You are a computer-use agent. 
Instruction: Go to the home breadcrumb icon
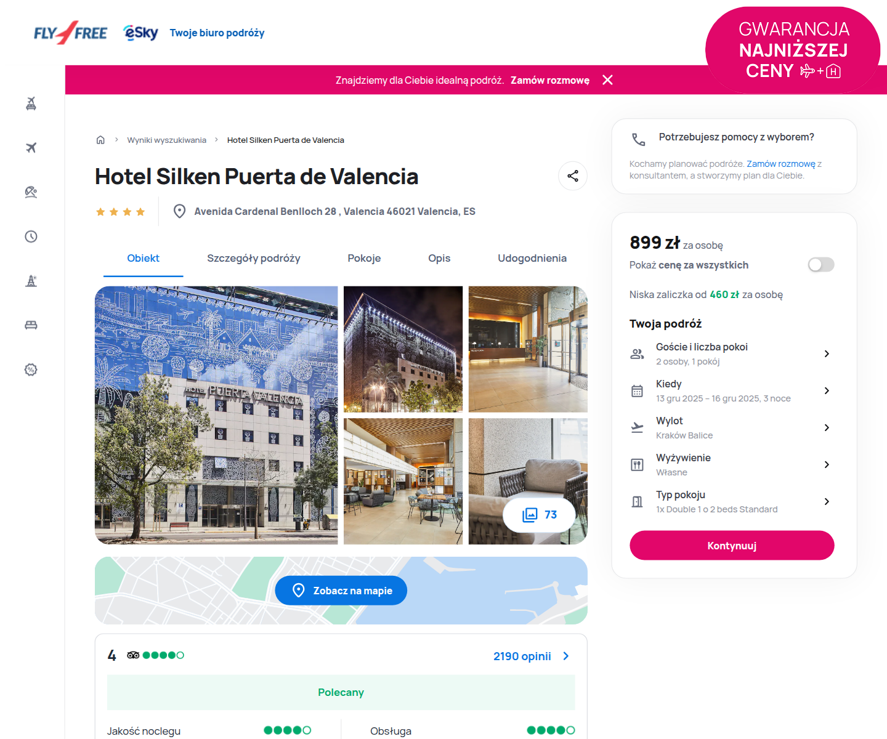coord(100,140)
